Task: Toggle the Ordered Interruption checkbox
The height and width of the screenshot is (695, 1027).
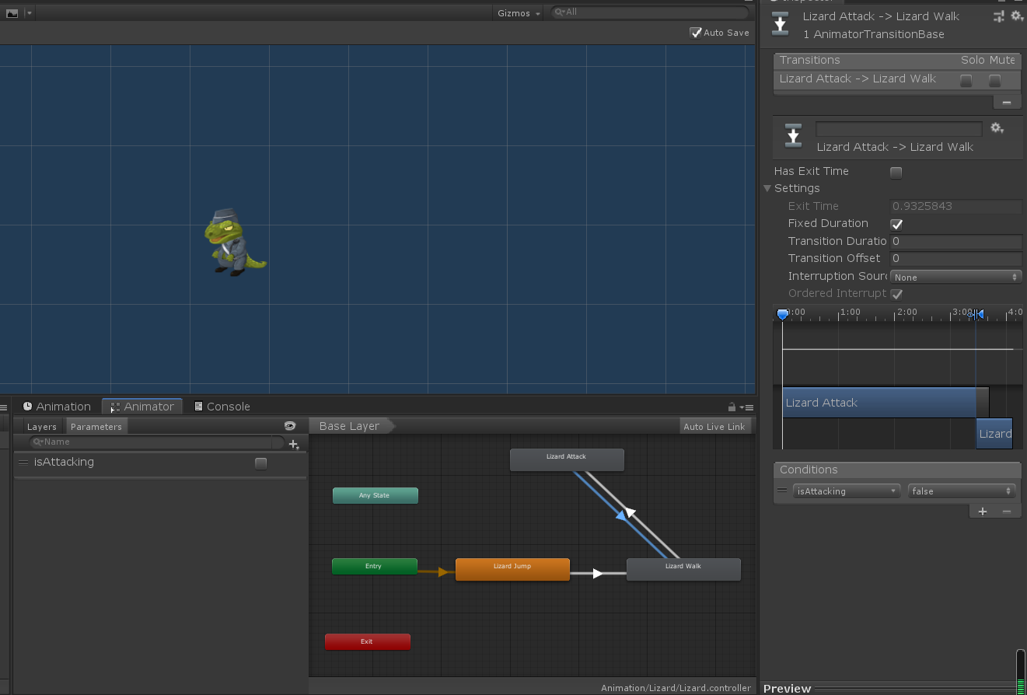Action: (x=896, y=294)
